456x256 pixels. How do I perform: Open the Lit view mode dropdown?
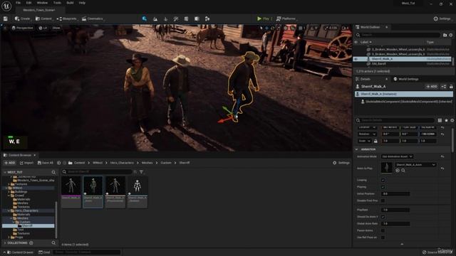[x=43, y=28]
